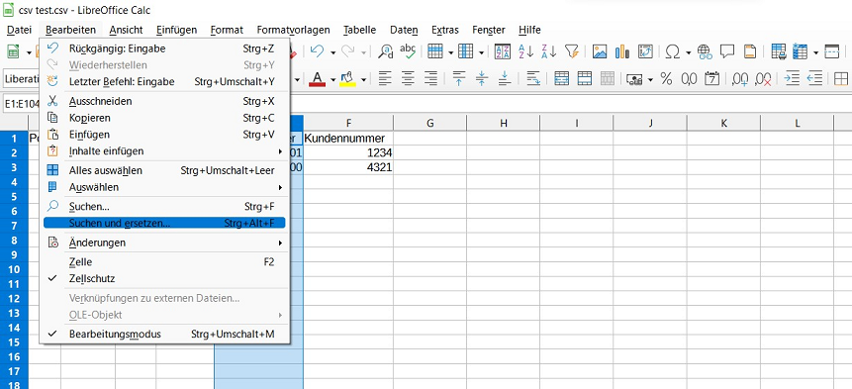Toggle the AutoFilter funnel icon
The width and height of the screenshot is (852, 389).
point(571,51)
